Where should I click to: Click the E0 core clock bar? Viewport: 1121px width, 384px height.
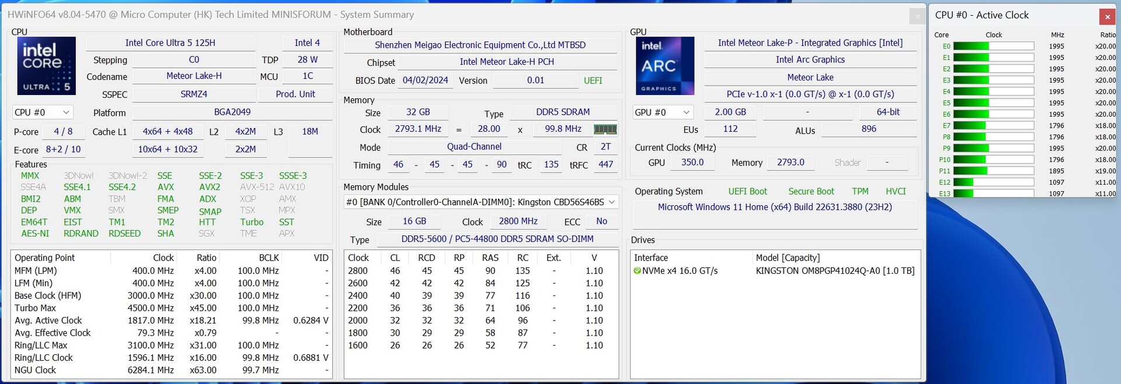[993, 47]
